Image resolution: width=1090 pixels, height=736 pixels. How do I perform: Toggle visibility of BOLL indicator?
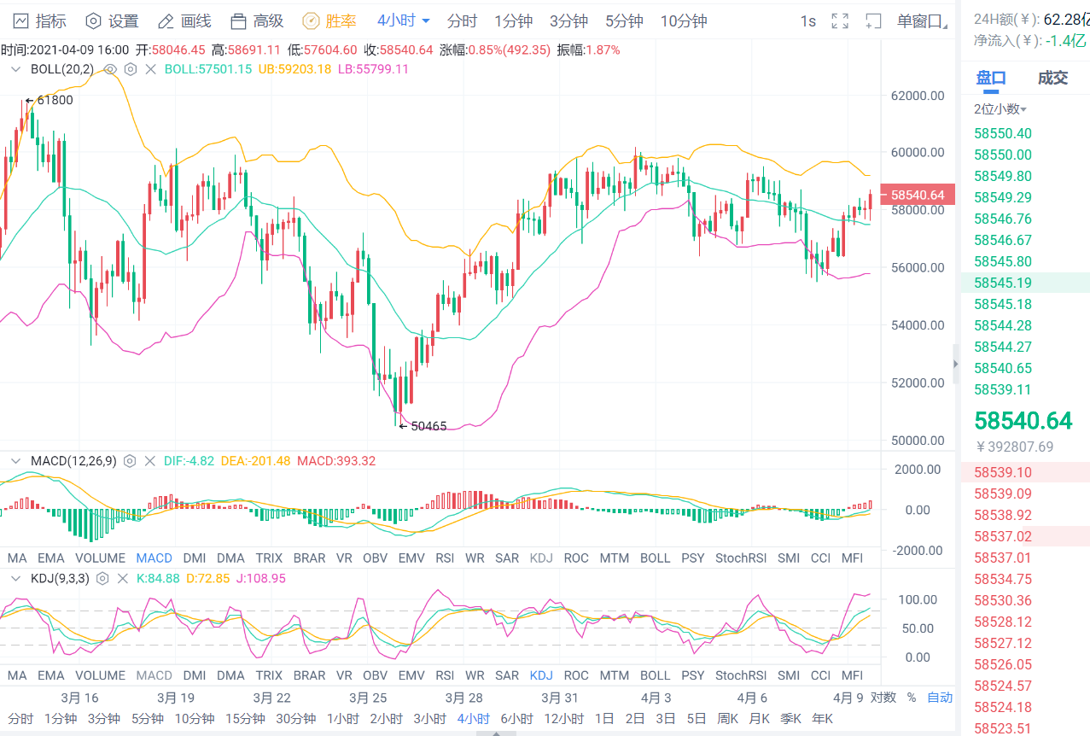[108, 69]
